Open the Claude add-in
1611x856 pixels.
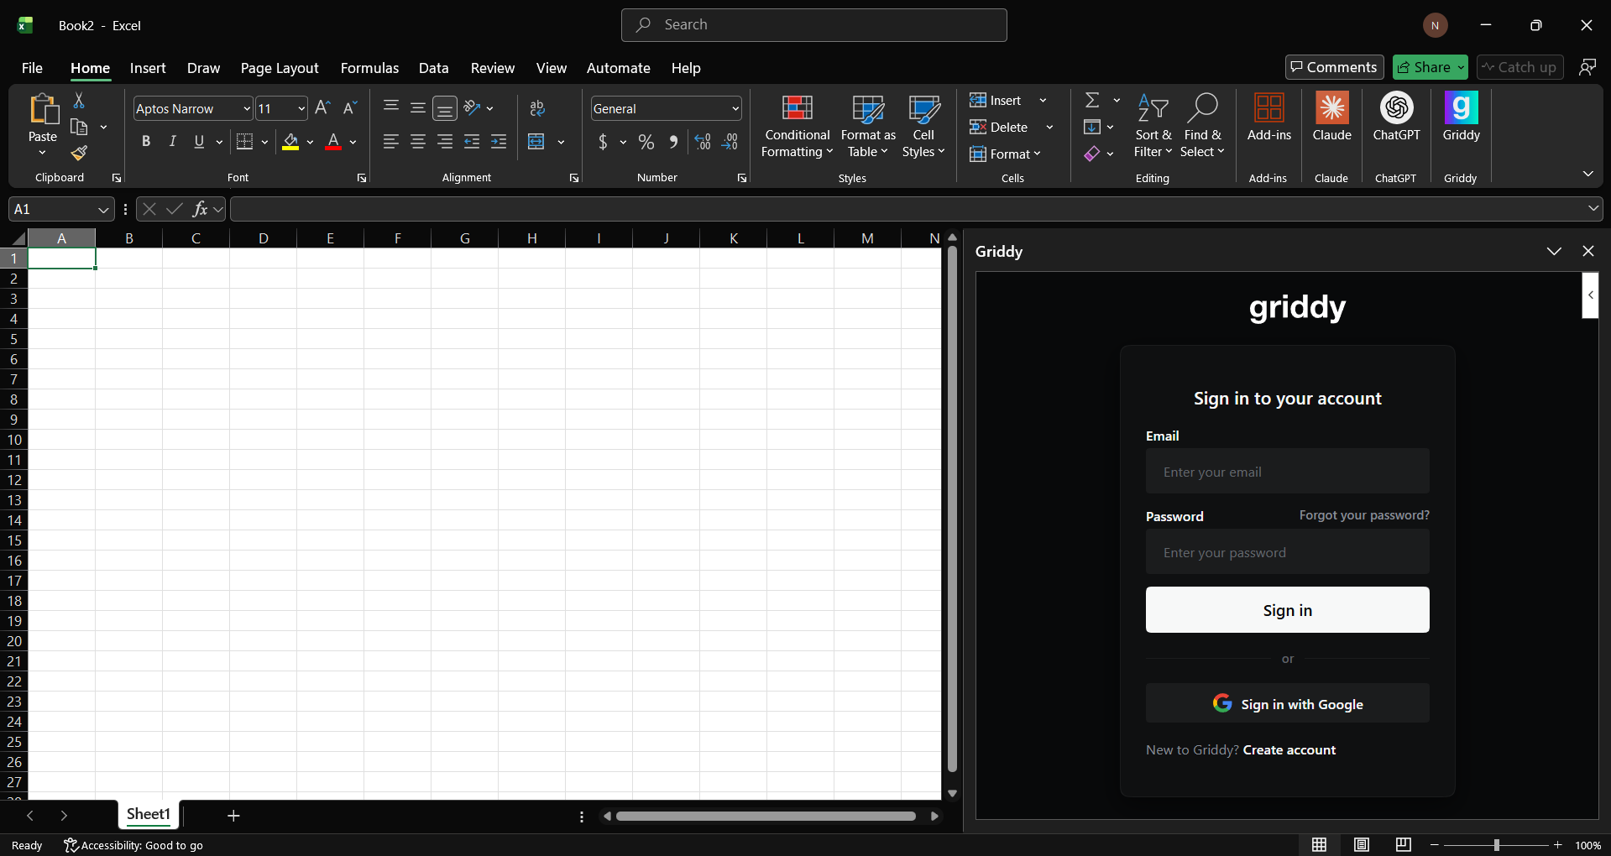point(1331,124)
